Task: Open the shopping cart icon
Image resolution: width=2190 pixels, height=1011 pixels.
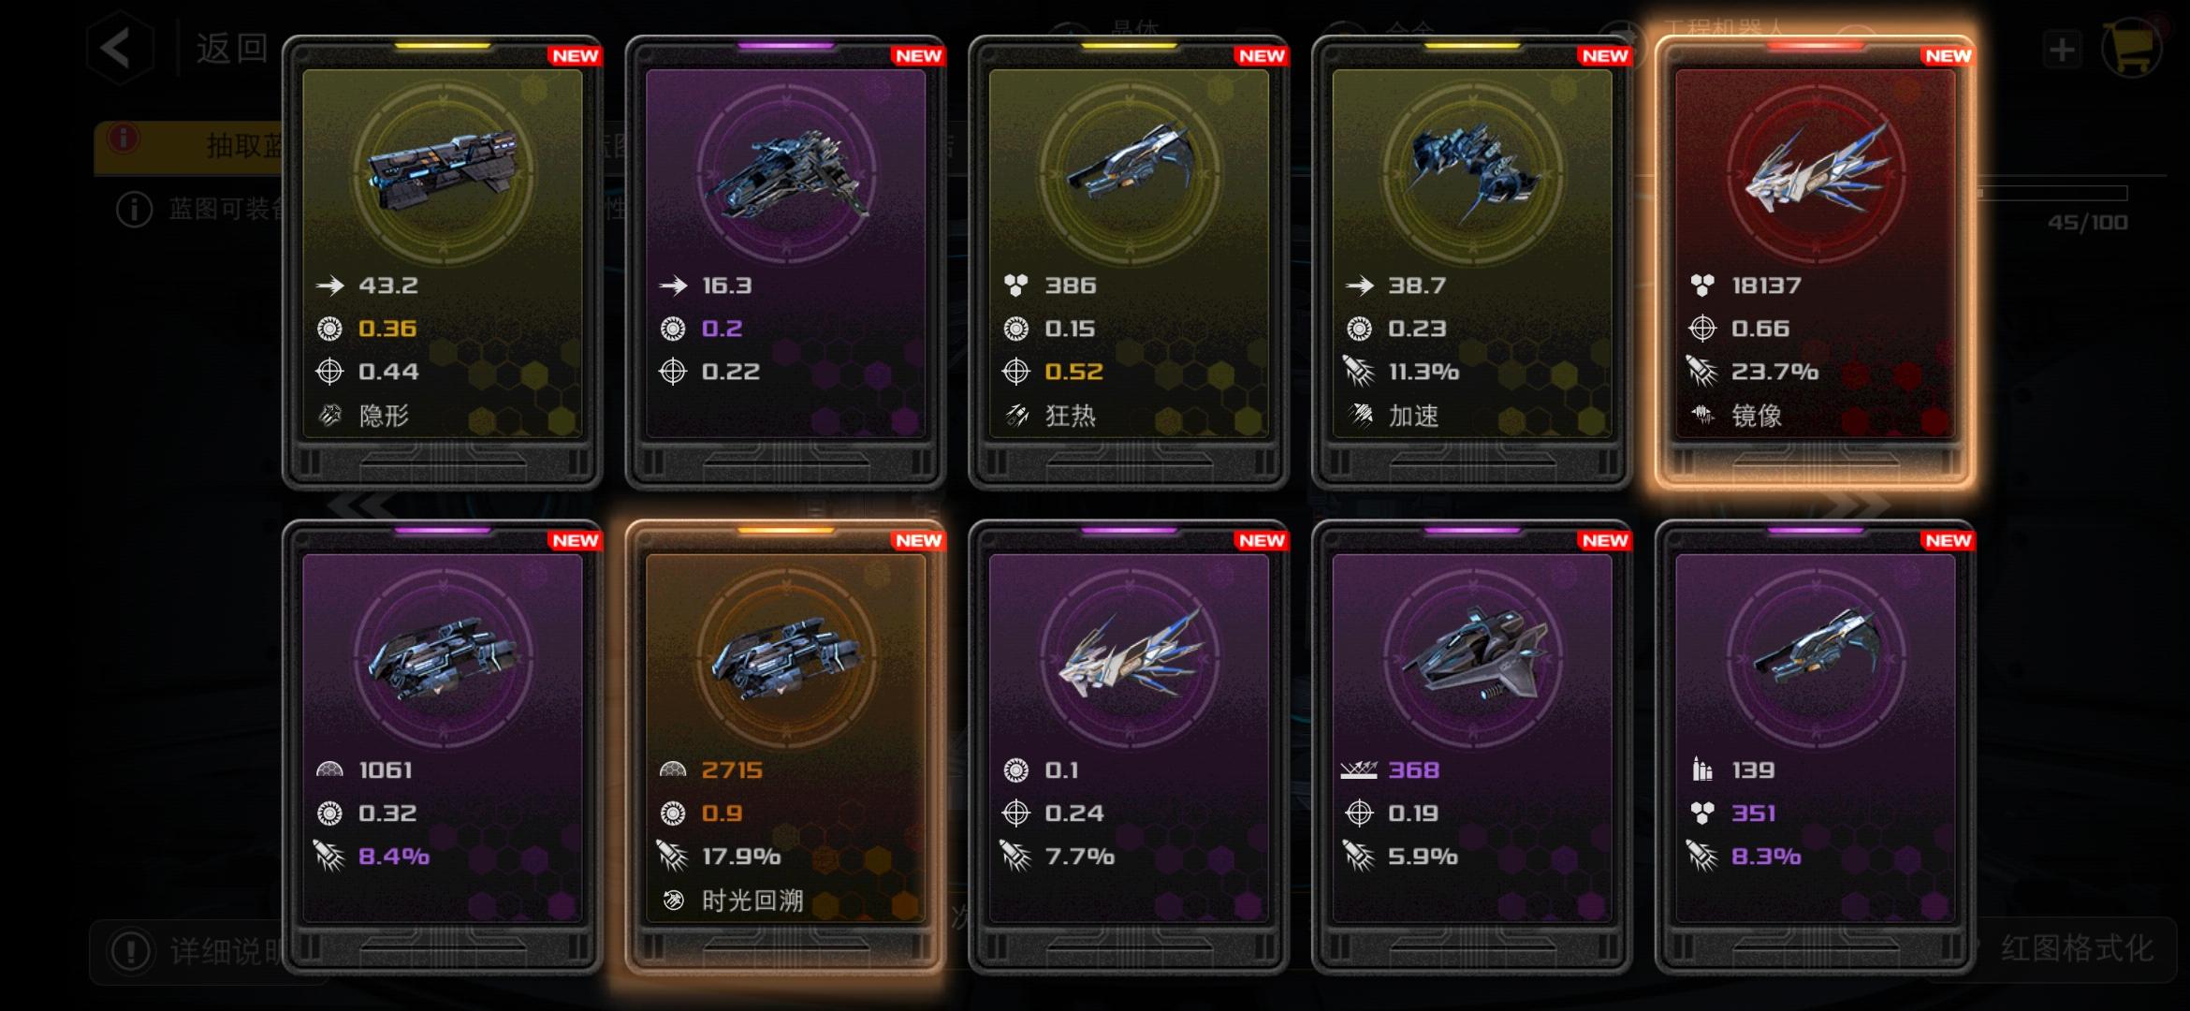Action: pyautogui.click(x=2131, y=49)
